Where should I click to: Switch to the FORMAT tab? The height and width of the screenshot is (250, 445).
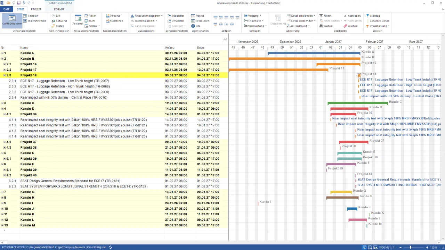[59, 9]
